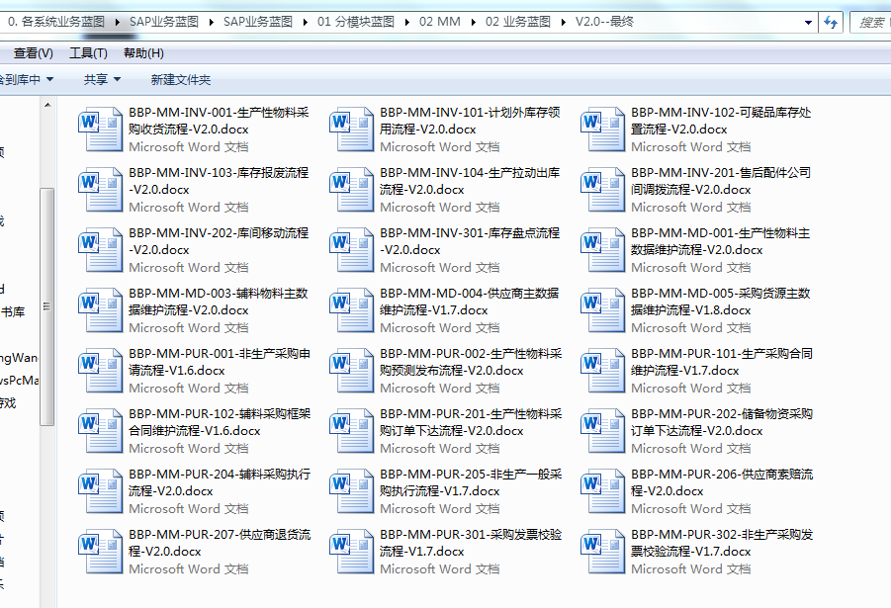Select the BBP-MM-INV-301 库存盘点流程 file icon
Viewport: 891px width, 608px height.
pyautogui.click(x=351, y=250)
